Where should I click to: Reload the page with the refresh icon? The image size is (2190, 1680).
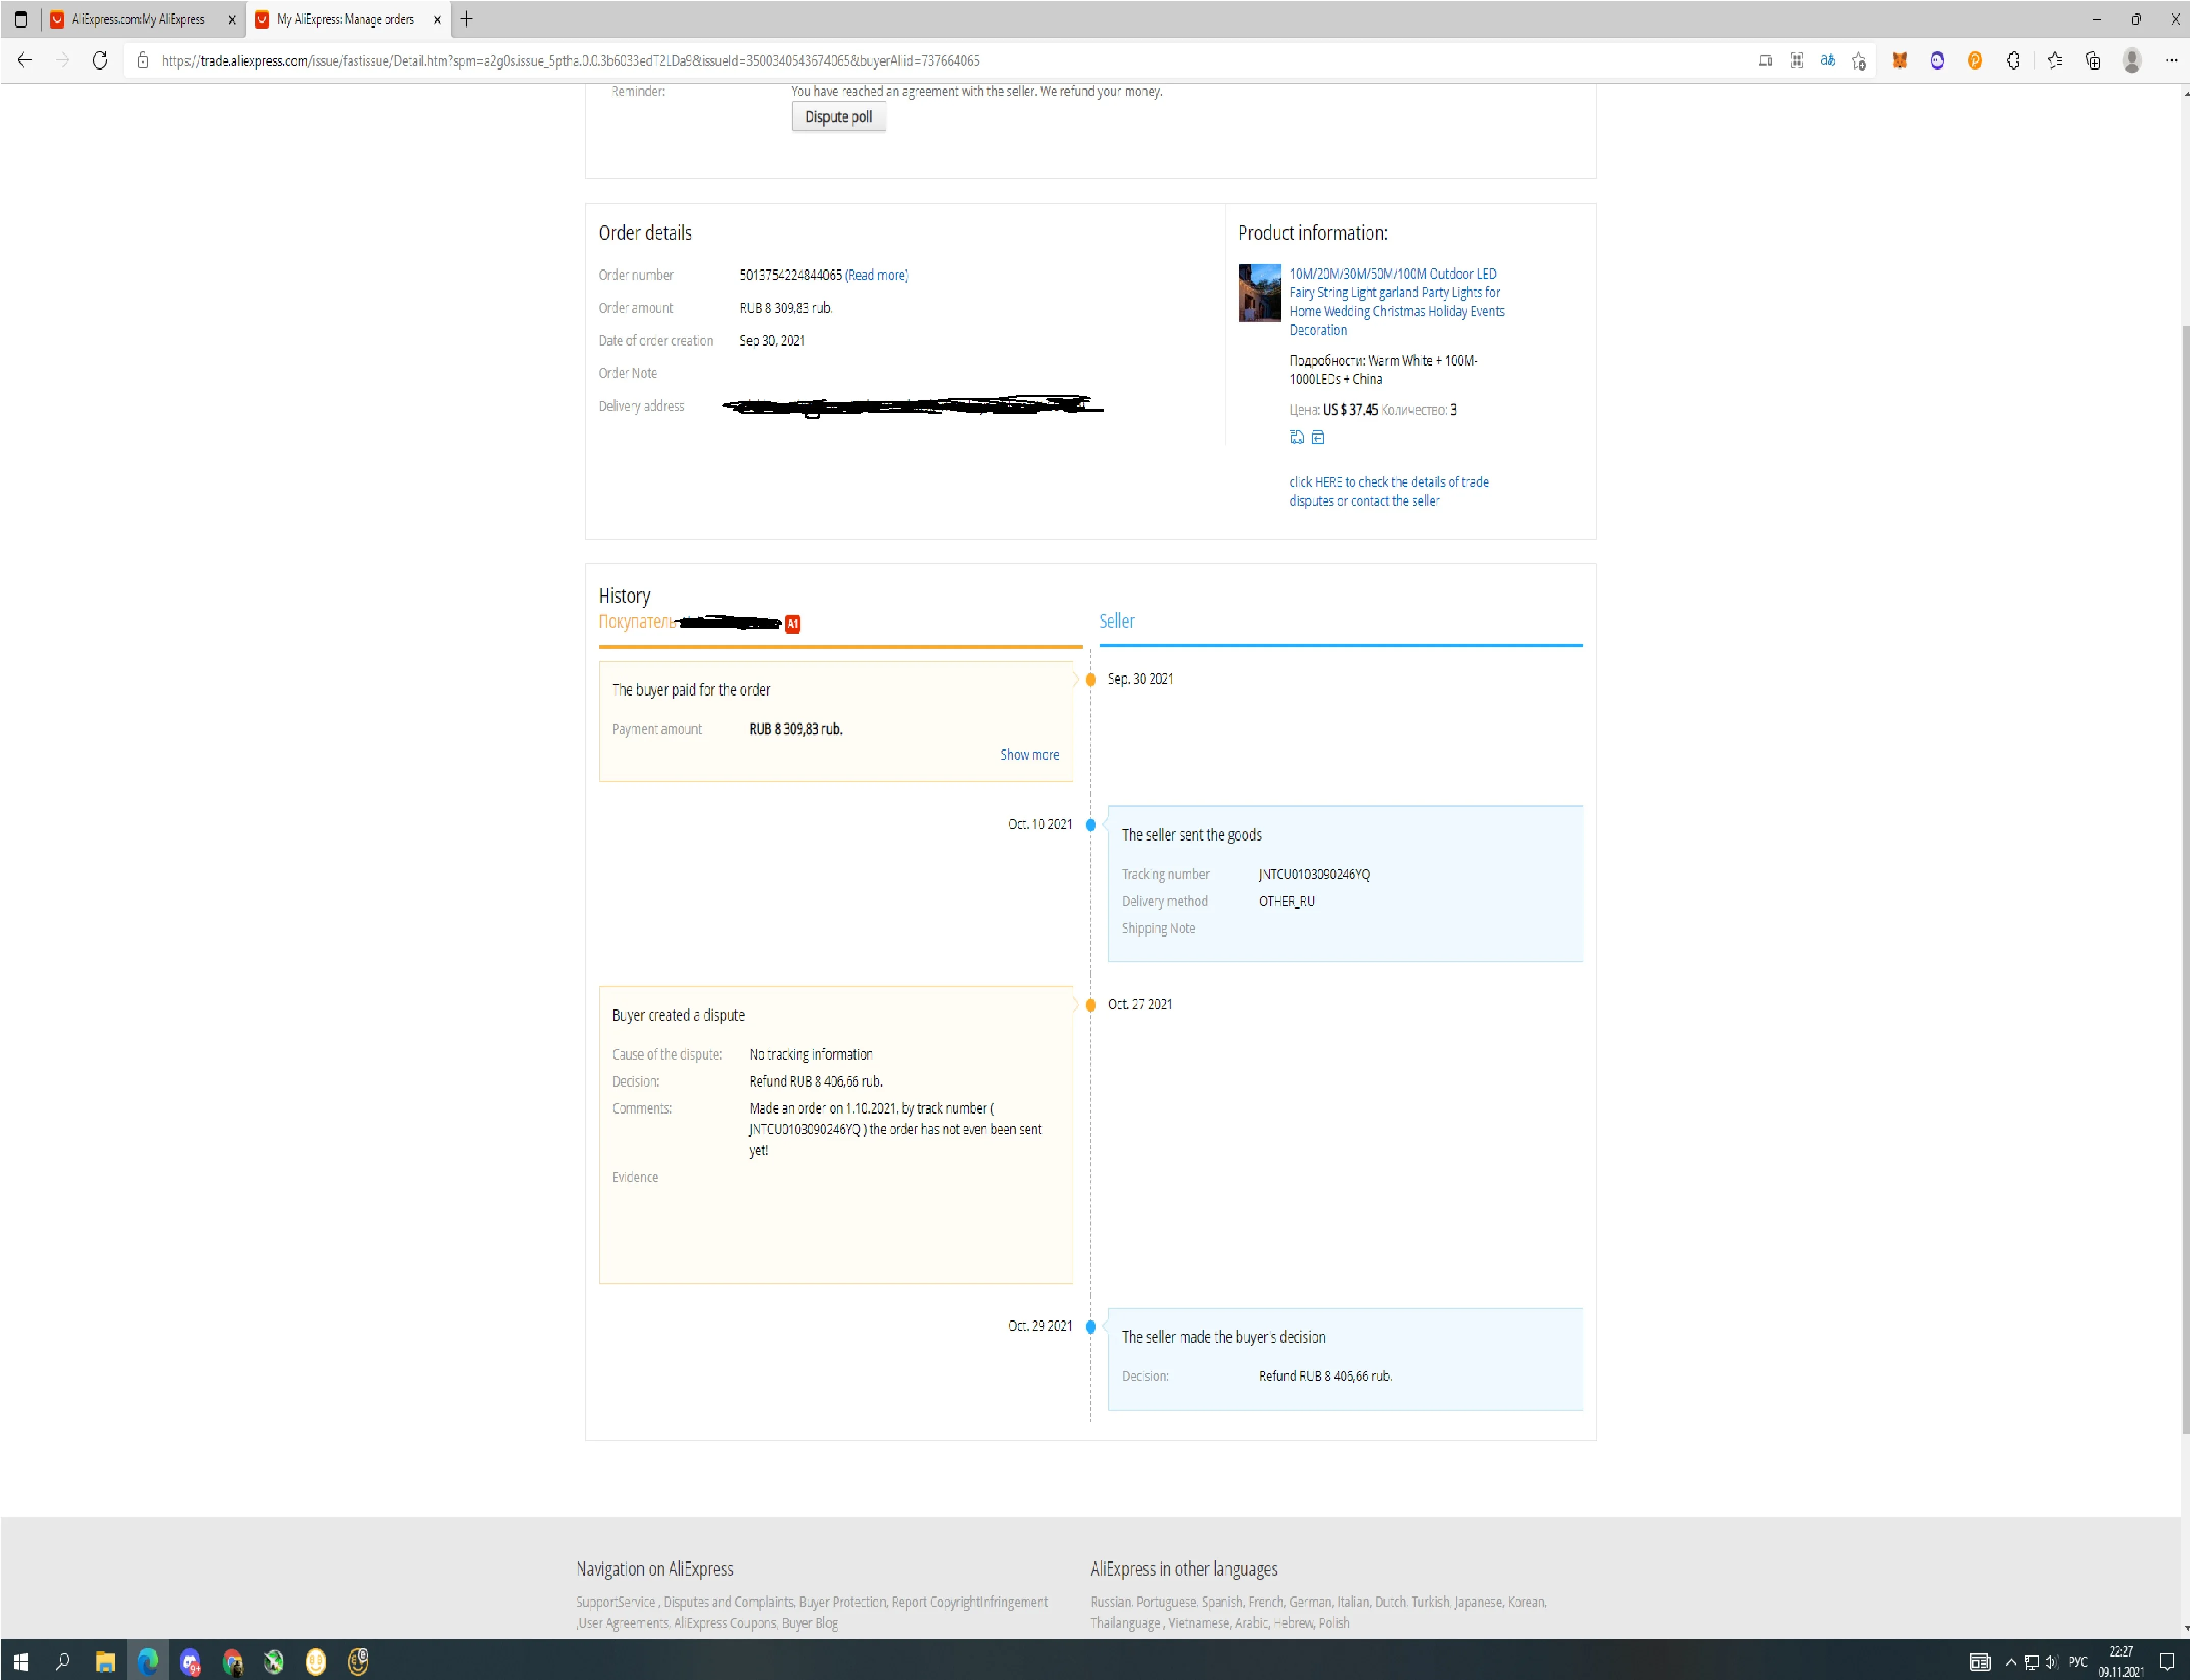pos(100,61)
